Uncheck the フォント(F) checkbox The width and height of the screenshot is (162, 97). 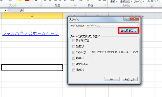tap(74, 52)
